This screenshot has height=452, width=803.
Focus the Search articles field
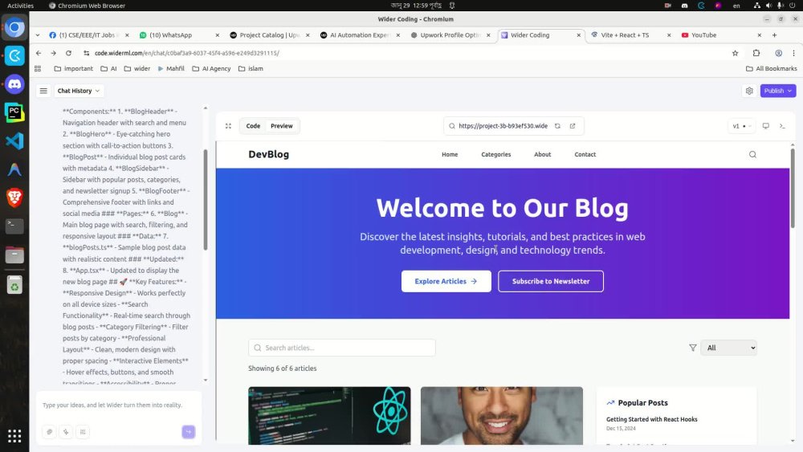click(341, 348)
